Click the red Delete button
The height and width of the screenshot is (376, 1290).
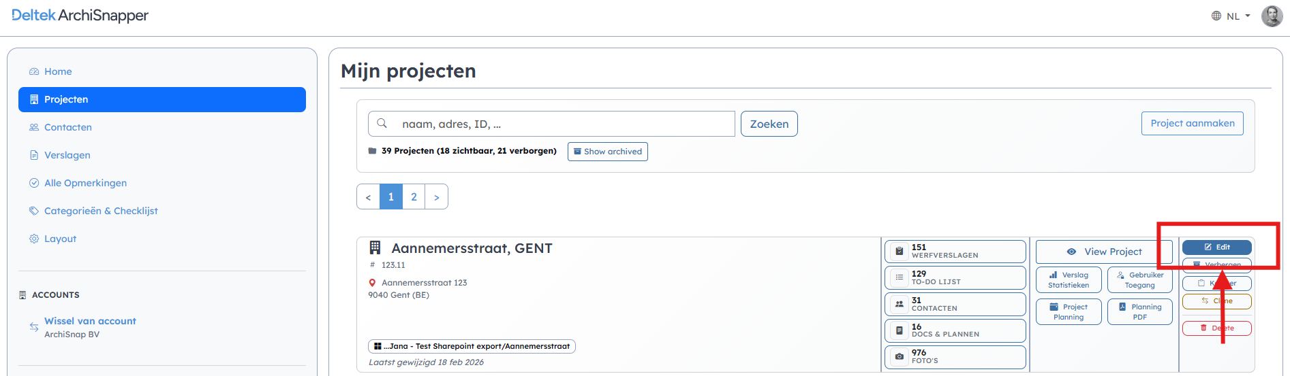point(1217,328)
